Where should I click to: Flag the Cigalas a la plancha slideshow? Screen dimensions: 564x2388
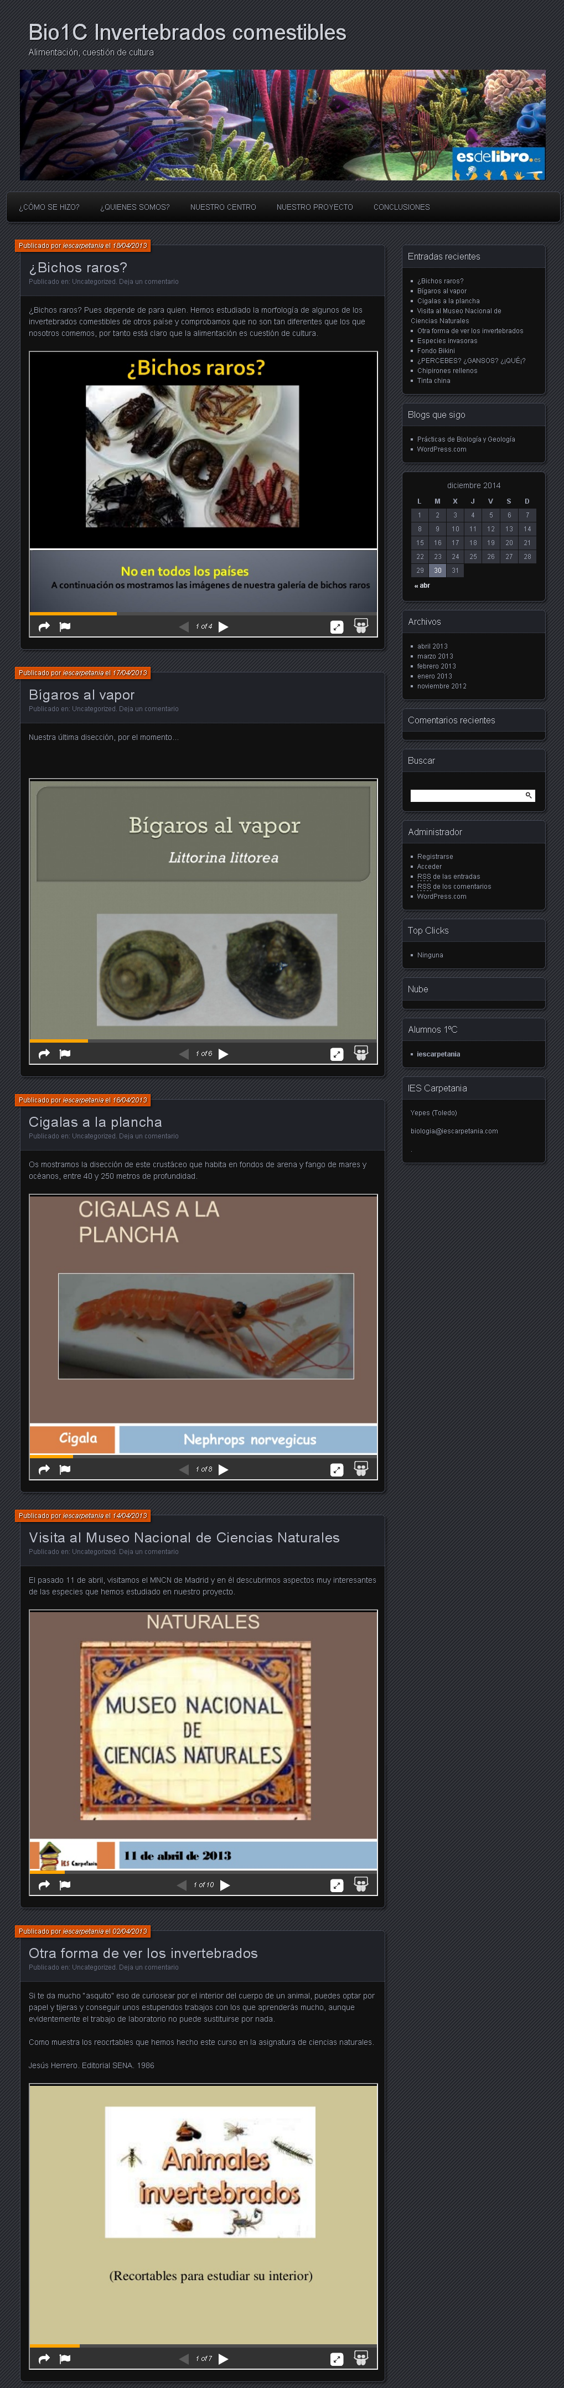click(x=65, y=1469)
